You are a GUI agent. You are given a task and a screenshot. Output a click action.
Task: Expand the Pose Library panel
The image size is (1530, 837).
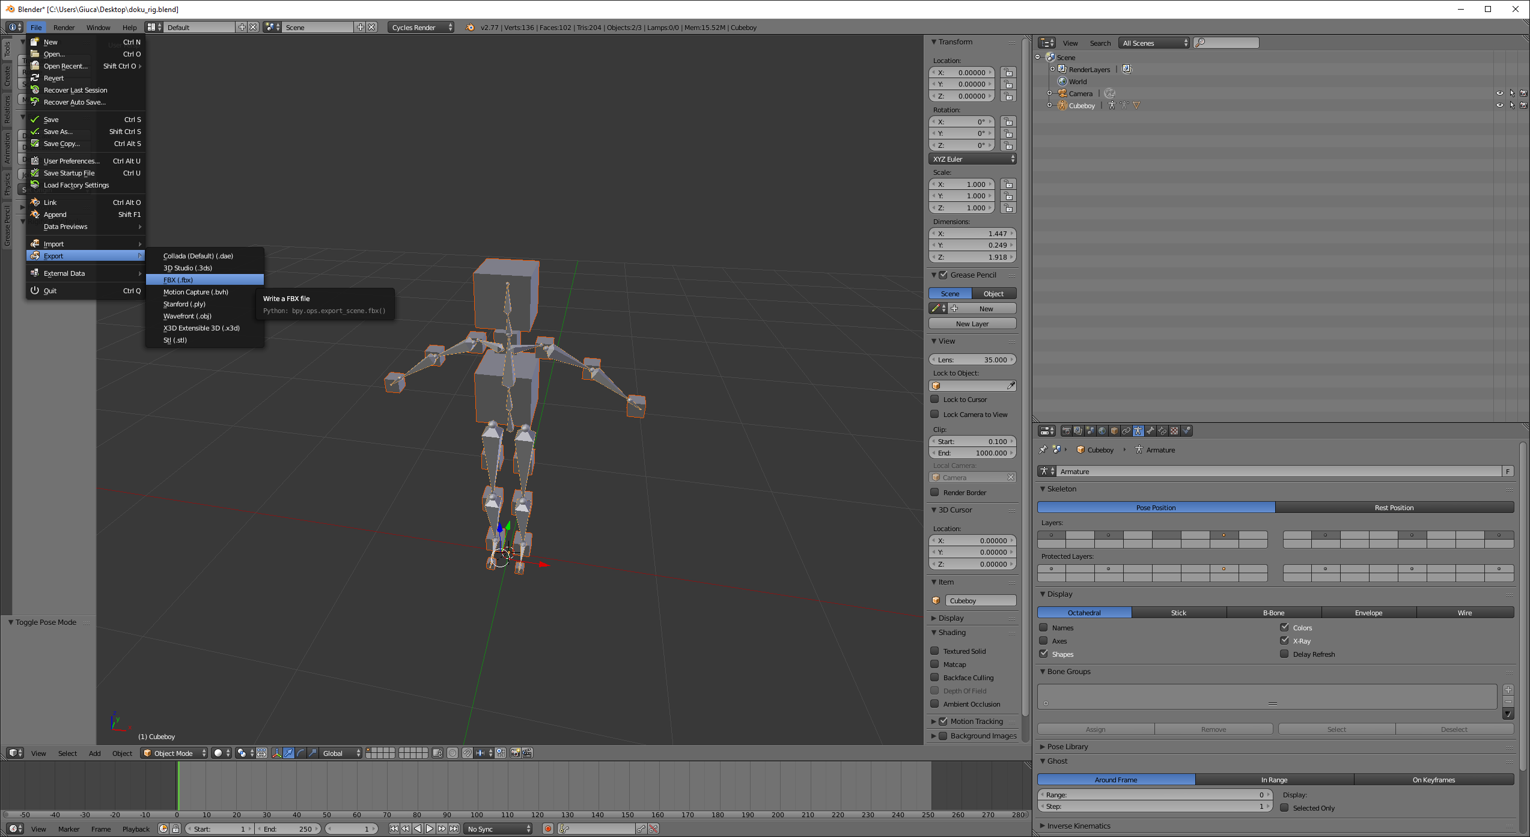[1067, 746]
